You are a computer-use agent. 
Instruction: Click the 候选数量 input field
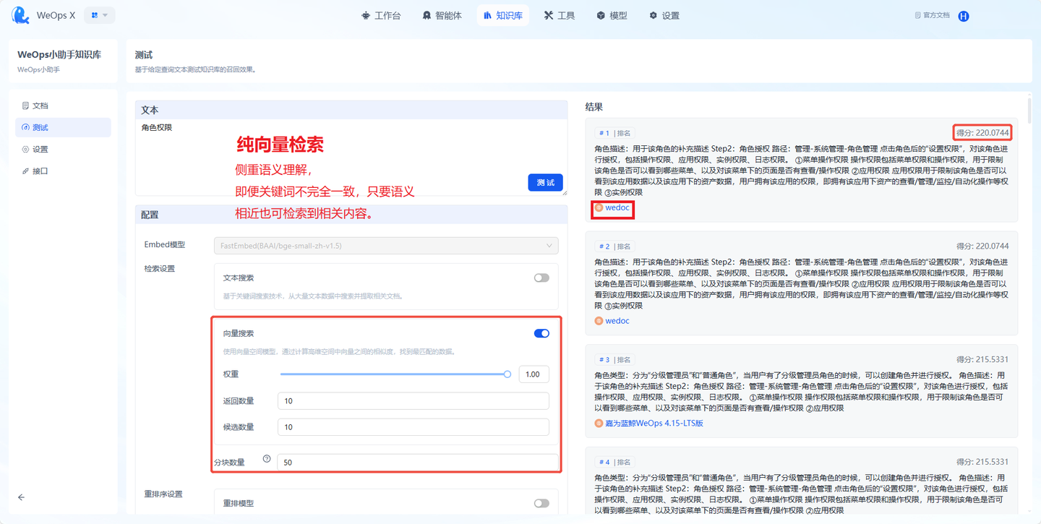pyautogui.click(x=413, y=427)
